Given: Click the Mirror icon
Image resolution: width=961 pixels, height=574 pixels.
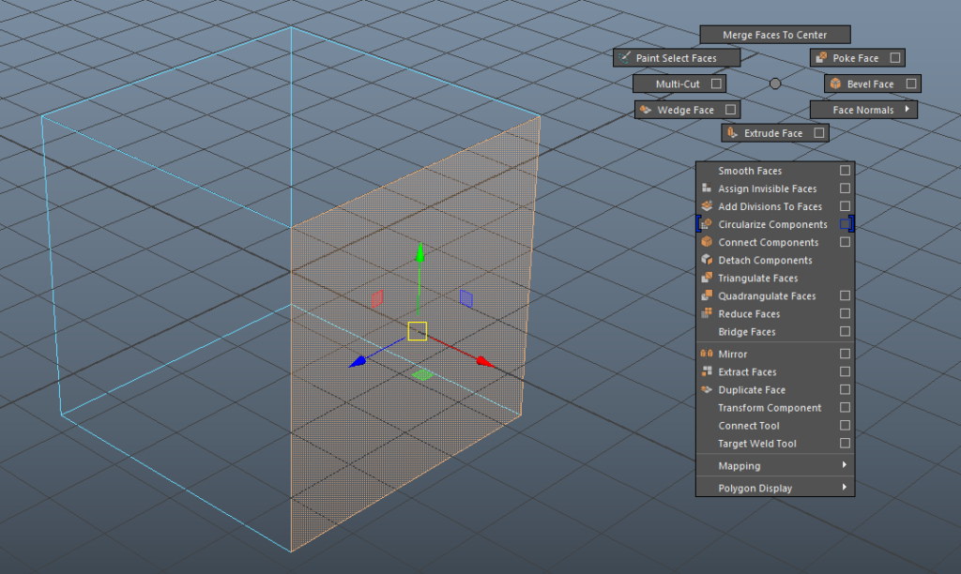Looking at the screenshot, I should 707,354.
